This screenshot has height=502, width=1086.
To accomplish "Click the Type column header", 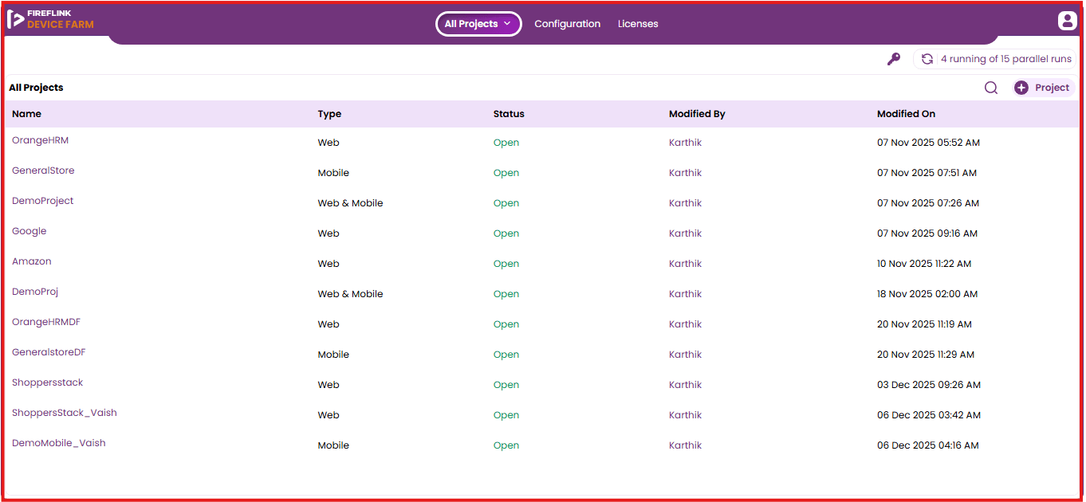I will [329, 114].
